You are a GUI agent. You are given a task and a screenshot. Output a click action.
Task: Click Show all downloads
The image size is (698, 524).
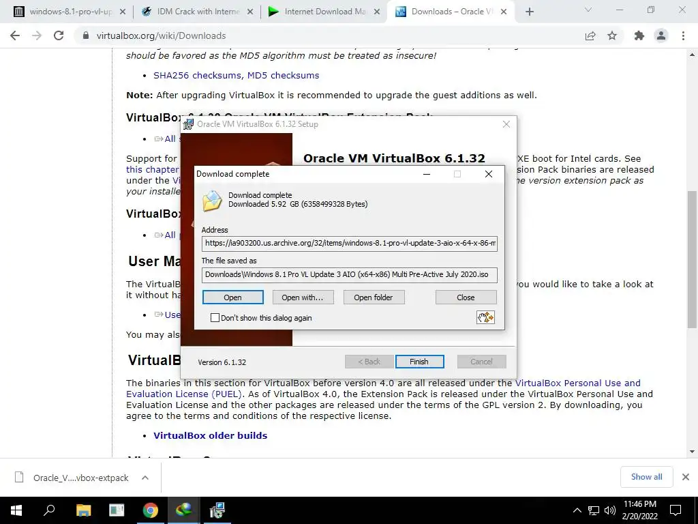[x=646, y=477]
